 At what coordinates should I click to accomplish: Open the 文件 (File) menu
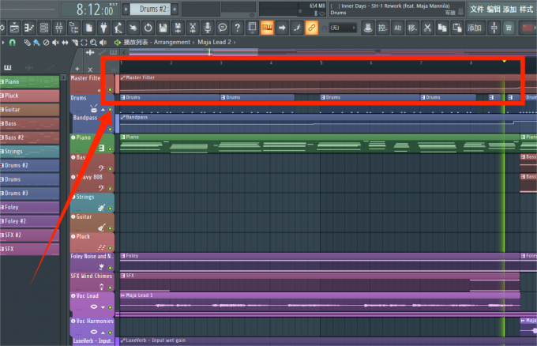476,9
